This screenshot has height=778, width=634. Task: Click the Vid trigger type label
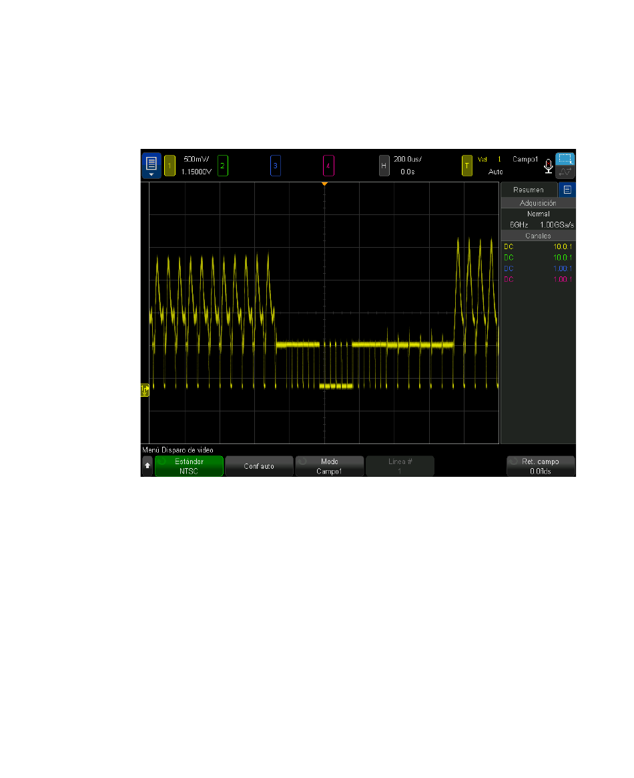[x=483, y=159]
